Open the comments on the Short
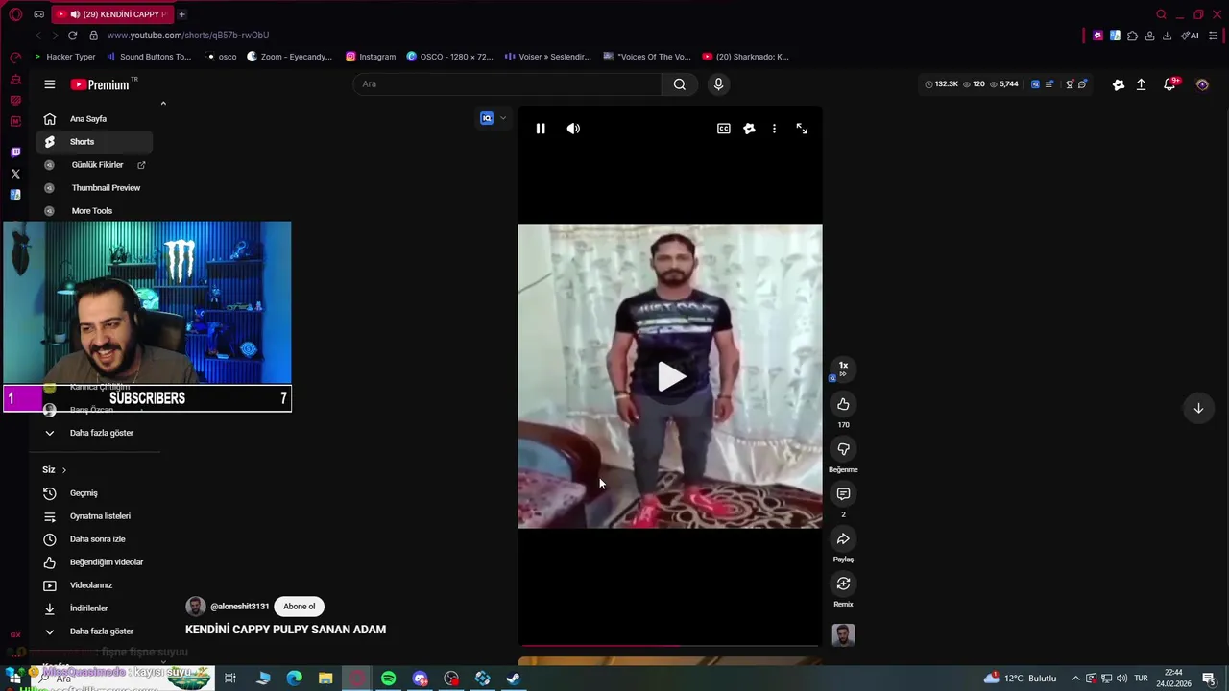Screen dimensions: 1229x691 (843, 494)
